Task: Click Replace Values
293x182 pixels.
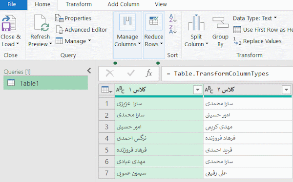Action: [257, 41]
